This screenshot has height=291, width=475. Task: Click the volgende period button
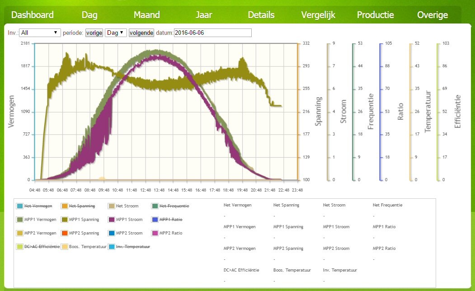[x=141, y=33]
